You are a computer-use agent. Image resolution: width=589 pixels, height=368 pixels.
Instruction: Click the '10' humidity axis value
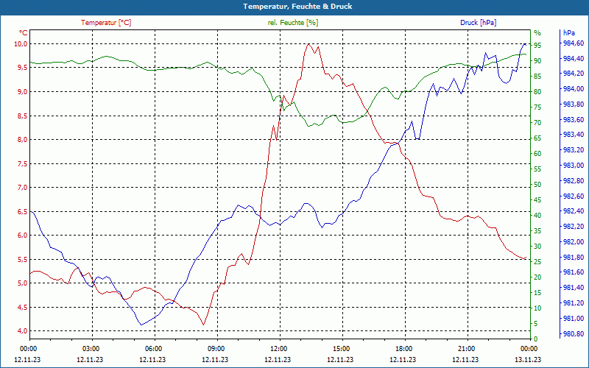537,308
